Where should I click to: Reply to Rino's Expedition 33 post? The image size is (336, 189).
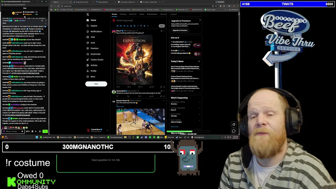point(118,87)
